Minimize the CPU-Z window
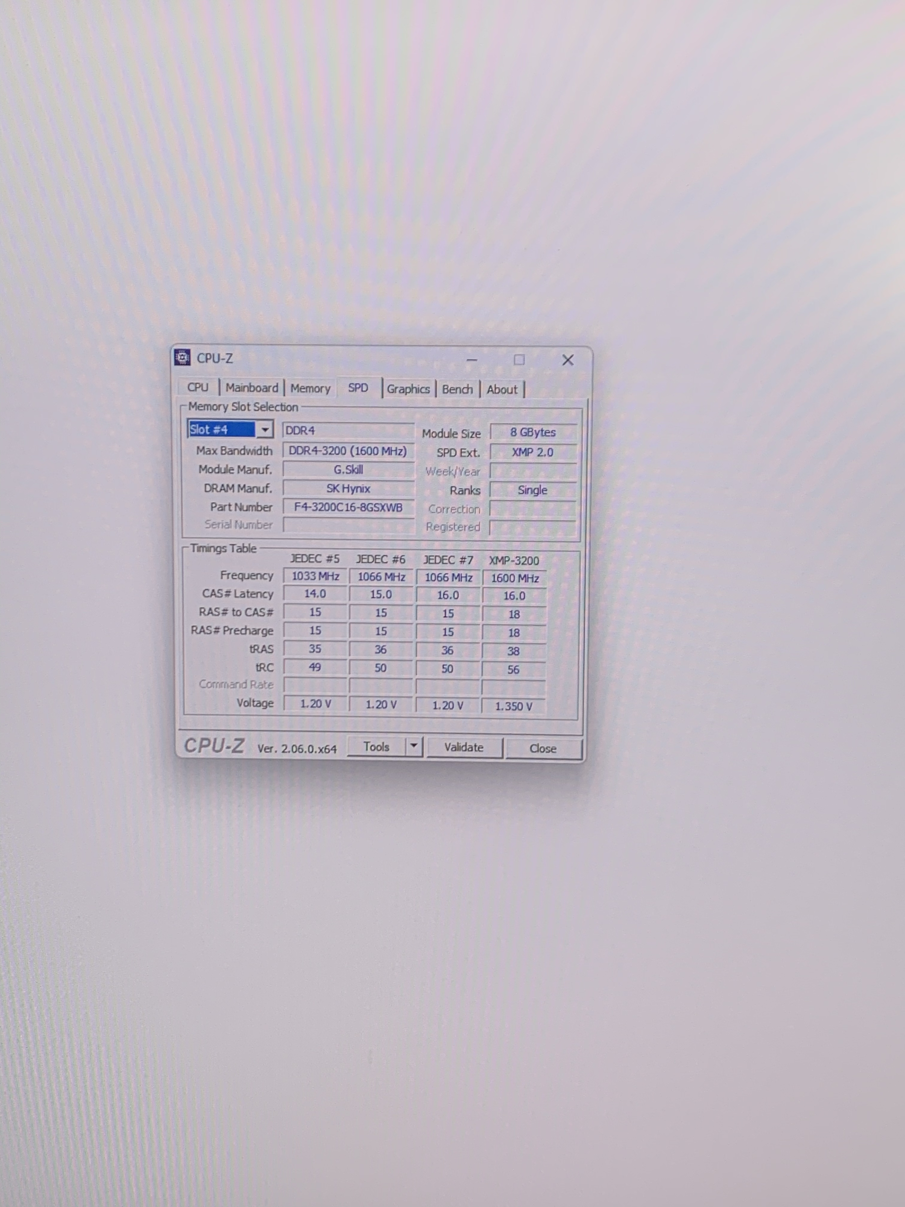The width and height of the screenshot is (905, 1207). 472,360
